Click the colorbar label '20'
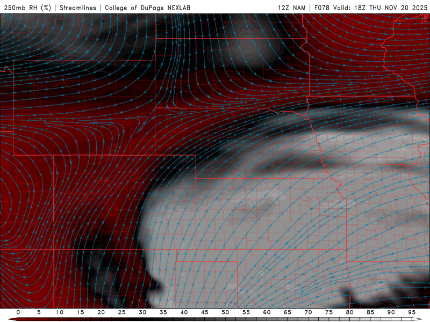The width and height of the screenshot is (430, 322). pos(101,312)
